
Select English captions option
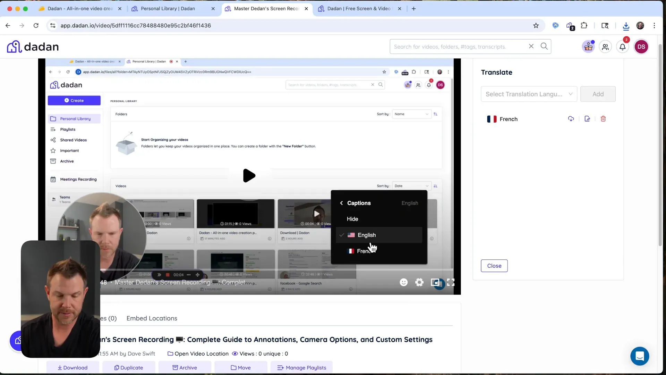[x=379, y=235]
